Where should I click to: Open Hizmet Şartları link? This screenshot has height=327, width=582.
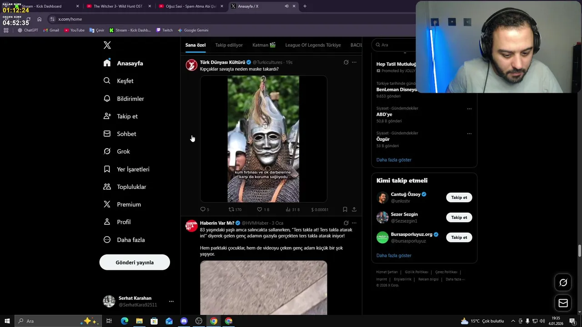(x=387, y=272)
